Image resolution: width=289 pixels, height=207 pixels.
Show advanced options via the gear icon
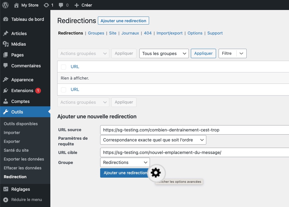pyautogui.click(x=156, y=173)
